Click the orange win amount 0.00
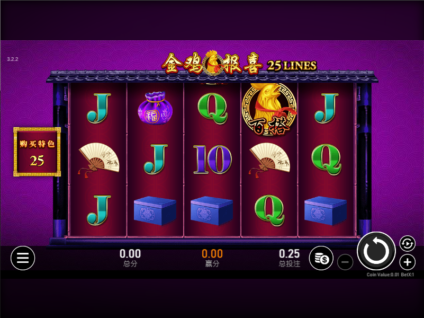Screen dimensions: 424x318 click(212, 254)
